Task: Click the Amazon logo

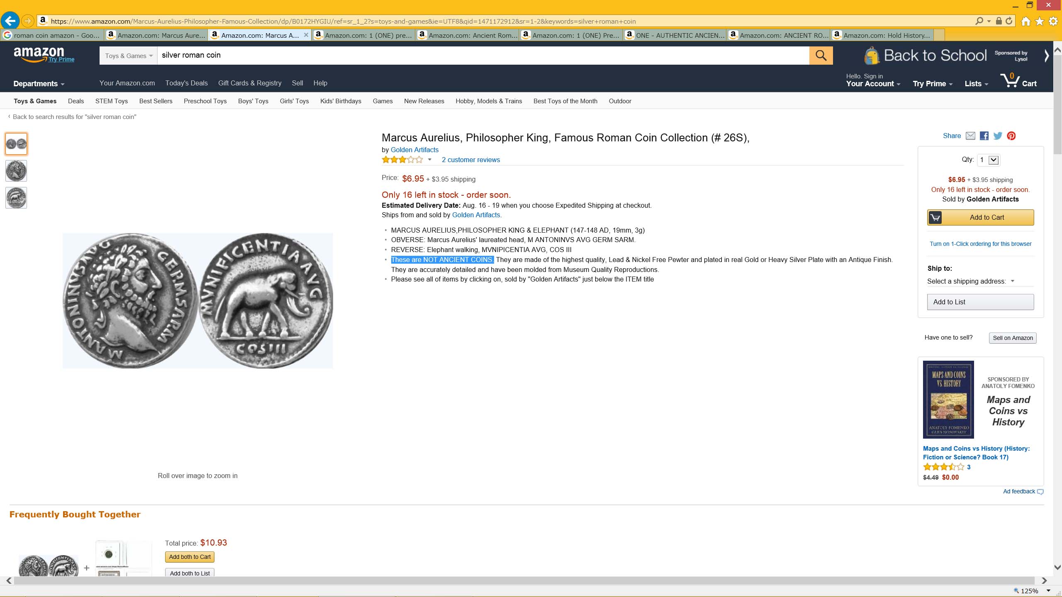Action: pos(39,54)
